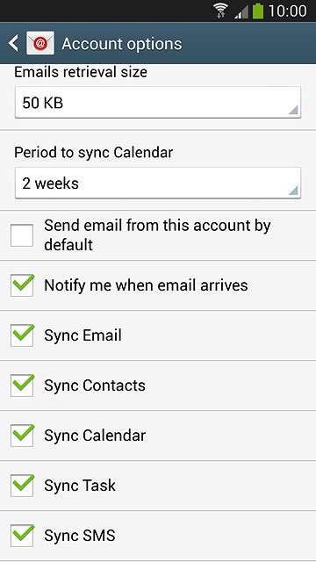
Task: Tap the Notify me when email arrives label
Action: tap(146, 285)
